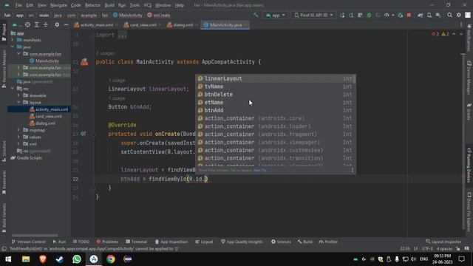
Task: Expand the values folder
Action: coord(18,137)
